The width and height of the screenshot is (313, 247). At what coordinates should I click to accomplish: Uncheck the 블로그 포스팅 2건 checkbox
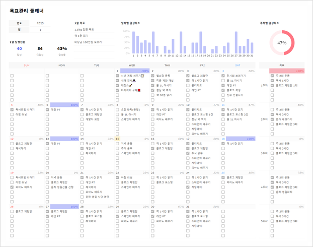pos(223,114)
